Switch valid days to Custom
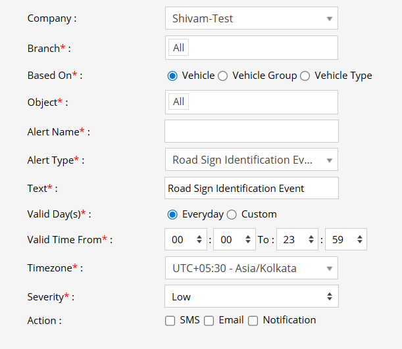The width and height of the screenshot is (402, 349). [232, 214]
